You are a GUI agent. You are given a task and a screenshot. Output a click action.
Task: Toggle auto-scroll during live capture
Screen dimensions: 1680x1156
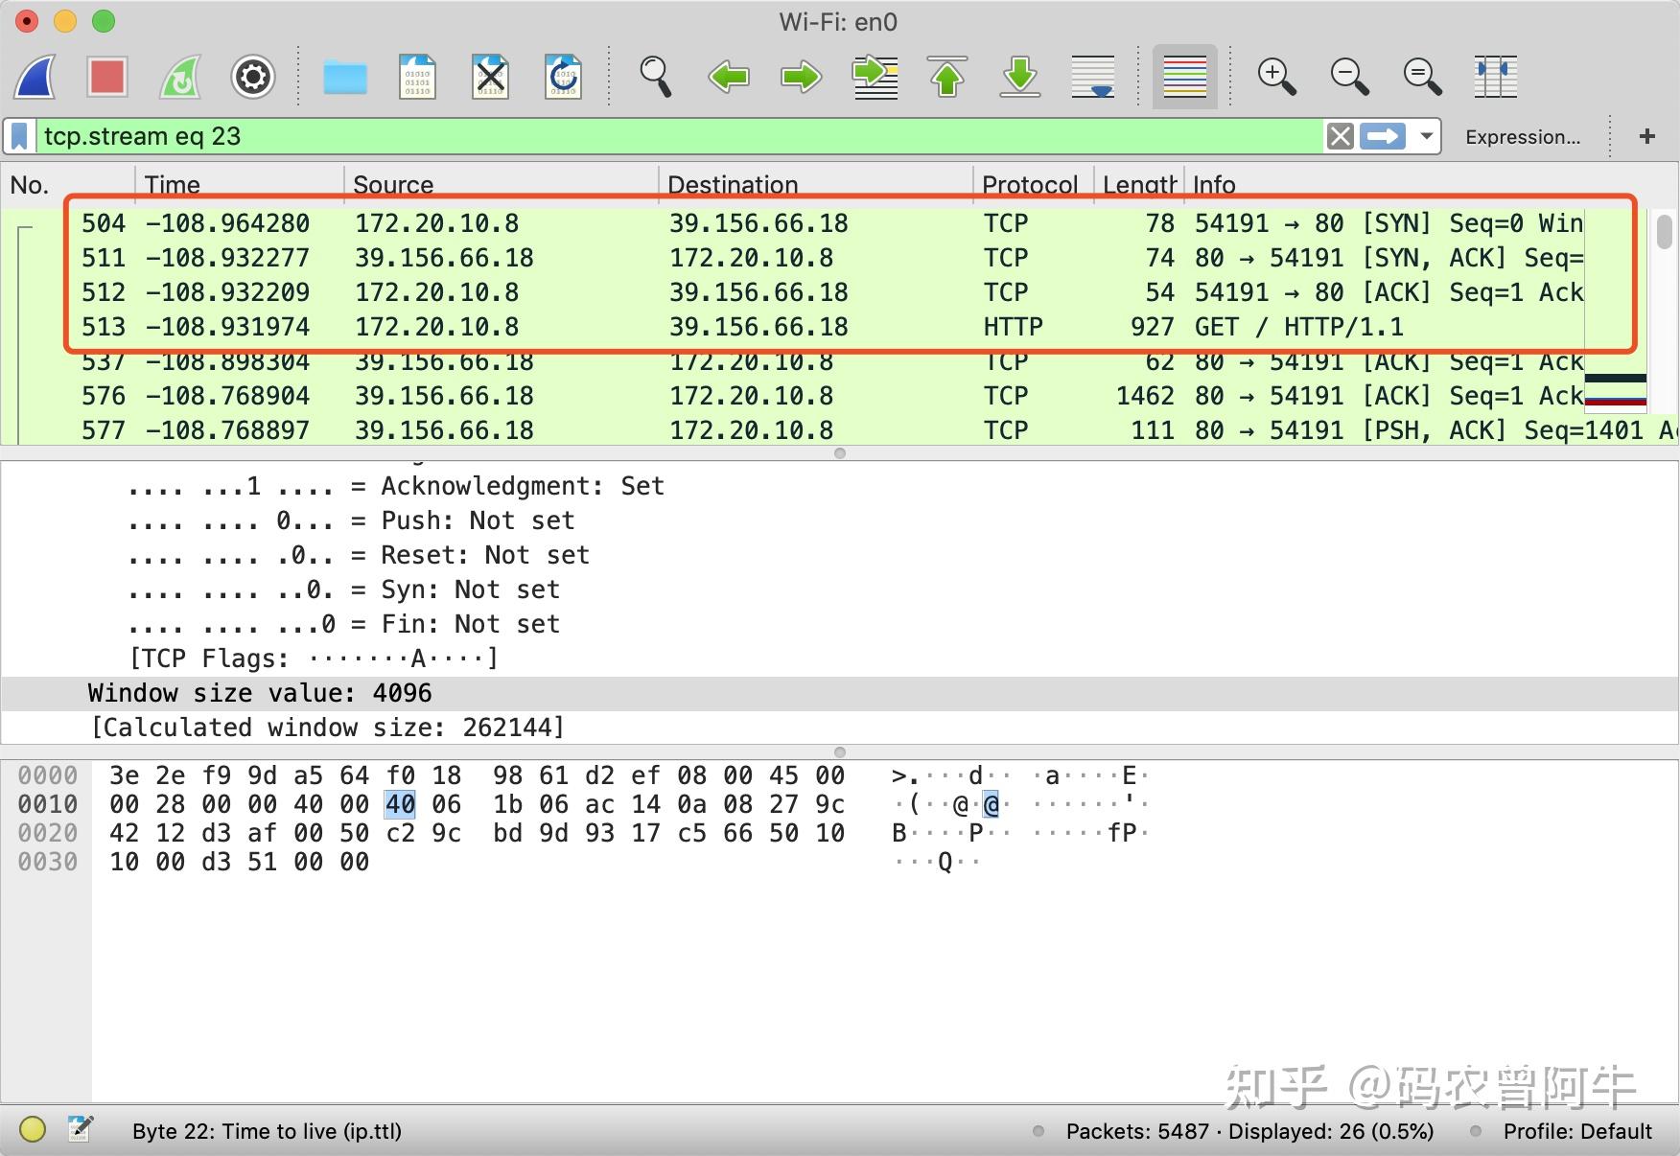[x=1093, y=77]
